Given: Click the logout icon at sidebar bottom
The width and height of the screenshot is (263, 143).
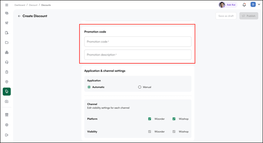Looking at the screenshot, I should [7, 135].
